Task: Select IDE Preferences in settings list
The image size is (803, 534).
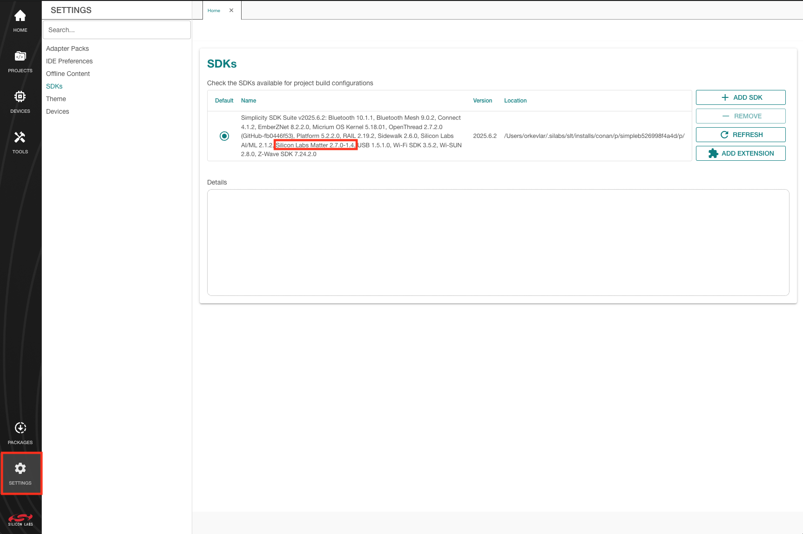Action: tap(69, 61)
